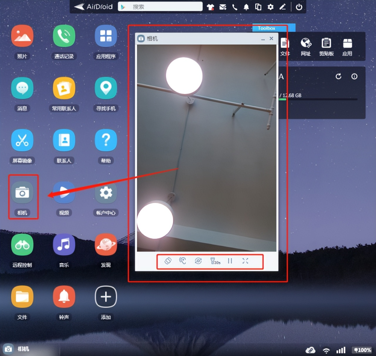Close the camera (相机) window

coord(271,38)
